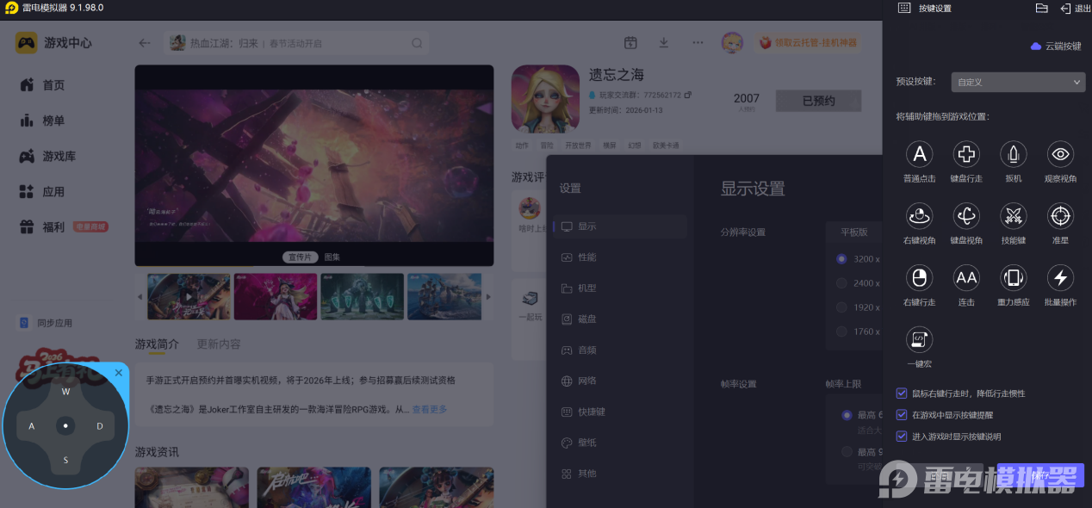Select the second 最高 frame rate radio
Screen dimensions: 1092x508
pyautogui.click(x=847, y=452)
